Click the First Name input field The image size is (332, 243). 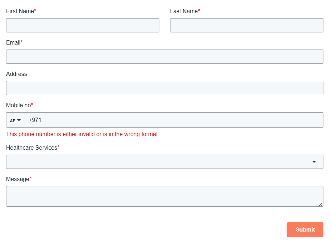(83, 25)
